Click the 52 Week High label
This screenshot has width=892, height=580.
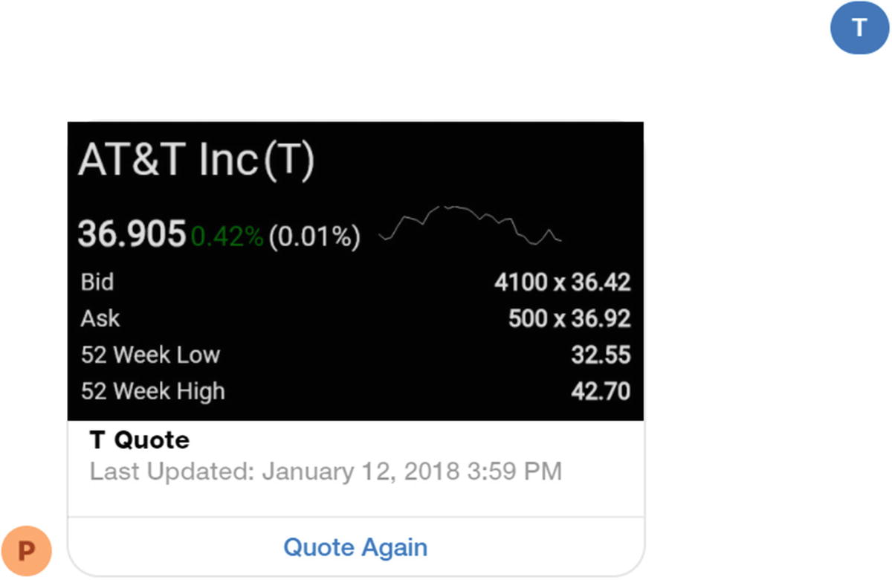pos(152,391)
